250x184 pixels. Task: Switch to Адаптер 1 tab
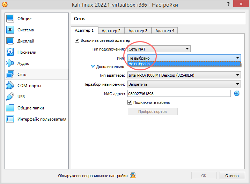(84, 30)
